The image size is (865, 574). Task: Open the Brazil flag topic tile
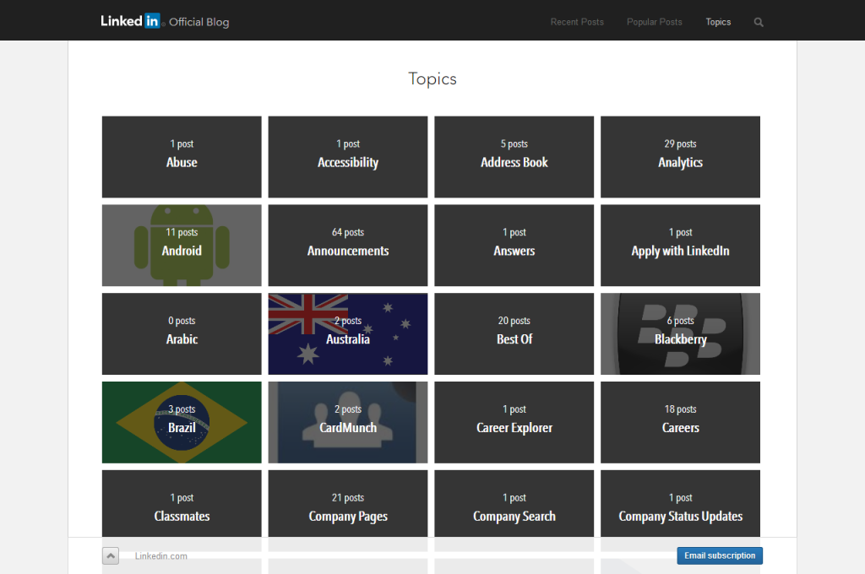(182, 422)
